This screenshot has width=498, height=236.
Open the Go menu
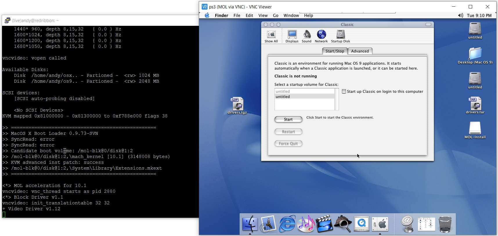point(275,15)
